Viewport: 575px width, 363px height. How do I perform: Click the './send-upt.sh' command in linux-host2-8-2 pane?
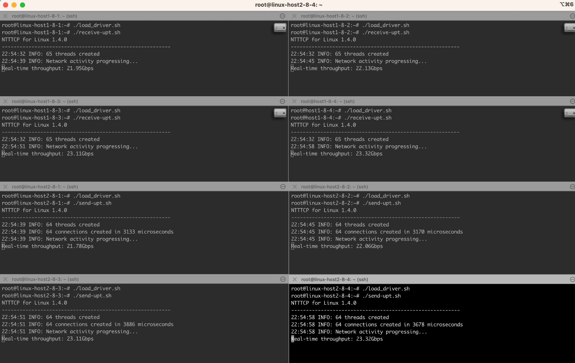point(382,203)
